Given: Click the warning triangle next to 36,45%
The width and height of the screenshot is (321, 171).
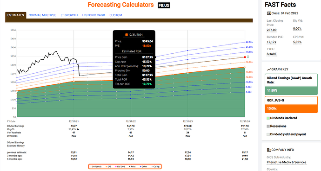Looking at the screenshot, I should [78, 129].
